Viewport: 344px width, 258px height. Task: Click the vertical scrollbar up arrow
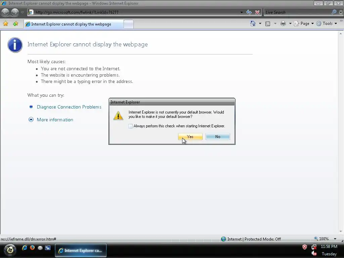tap(341, 34)
